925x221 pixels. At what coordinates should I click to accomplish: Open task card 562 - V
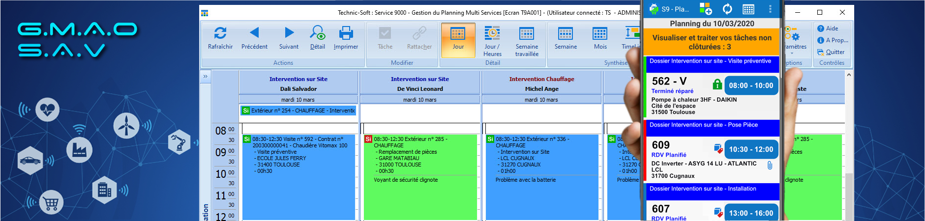pyautogui.click(x=712, y=96)
